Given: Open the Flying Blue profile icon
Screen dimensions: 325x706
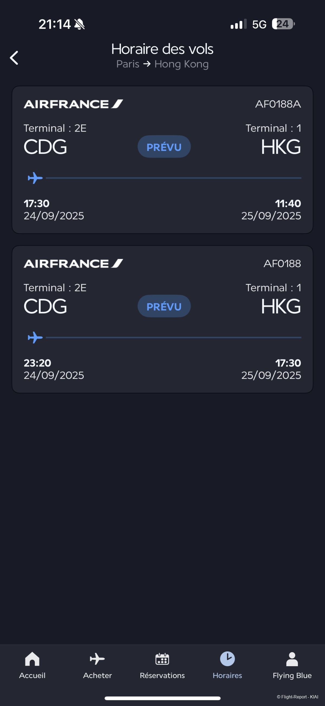Looking at the screenshot, I should tap(292, 659).
